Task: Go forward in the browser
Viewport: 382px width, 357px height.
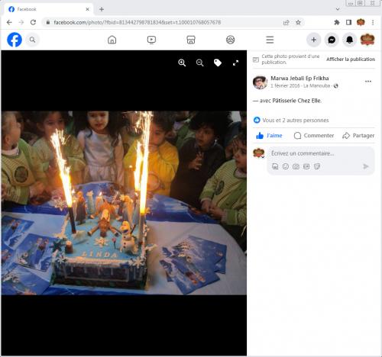Action: click(21, 22)
